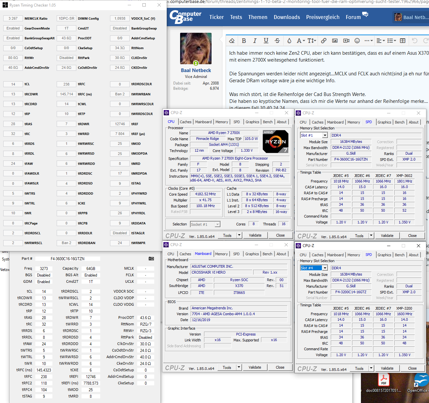Open Ticker link in site navigation

pyautogui.click(x=216, y=17)
